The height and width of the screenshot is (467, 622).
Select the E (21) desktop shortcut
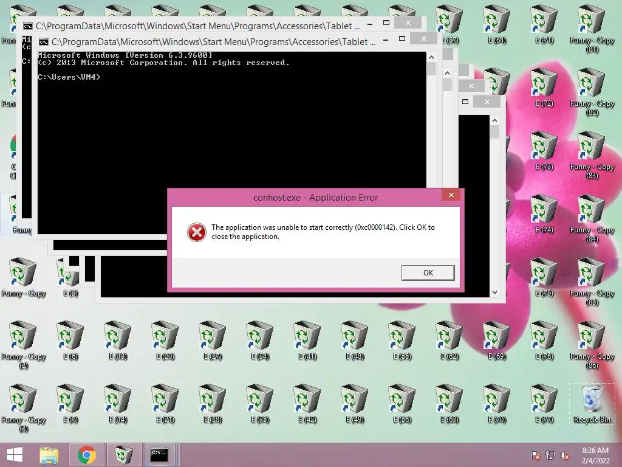[x=165, y=404]
